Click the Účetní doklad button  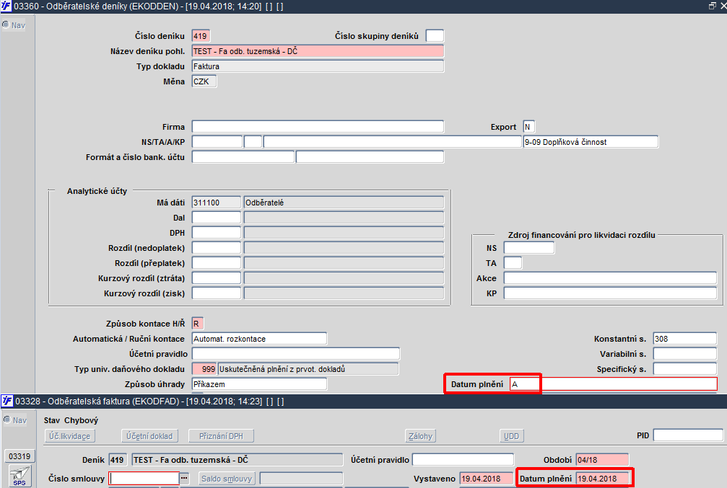pyautogui.click(x=149, y=436)
